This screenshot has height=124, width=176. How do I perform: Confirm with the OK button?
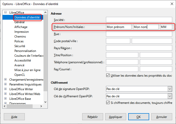139,117
